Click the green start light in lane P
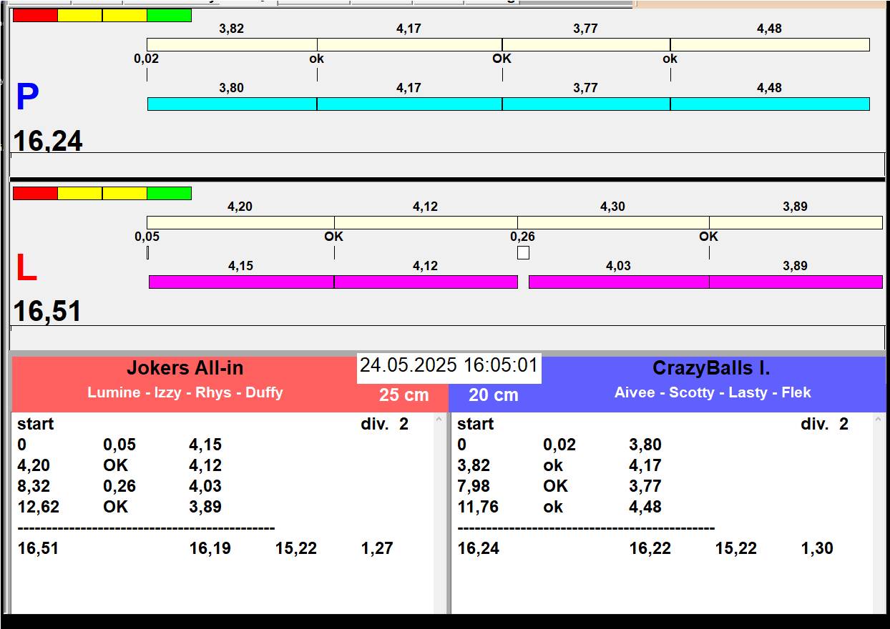 coord(169,15)
